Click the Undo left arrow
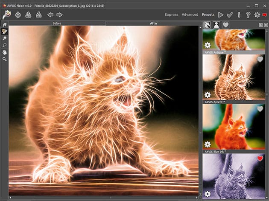Image resolution: width=269 pixels, height=201 pixels. (x=50, y=14)
